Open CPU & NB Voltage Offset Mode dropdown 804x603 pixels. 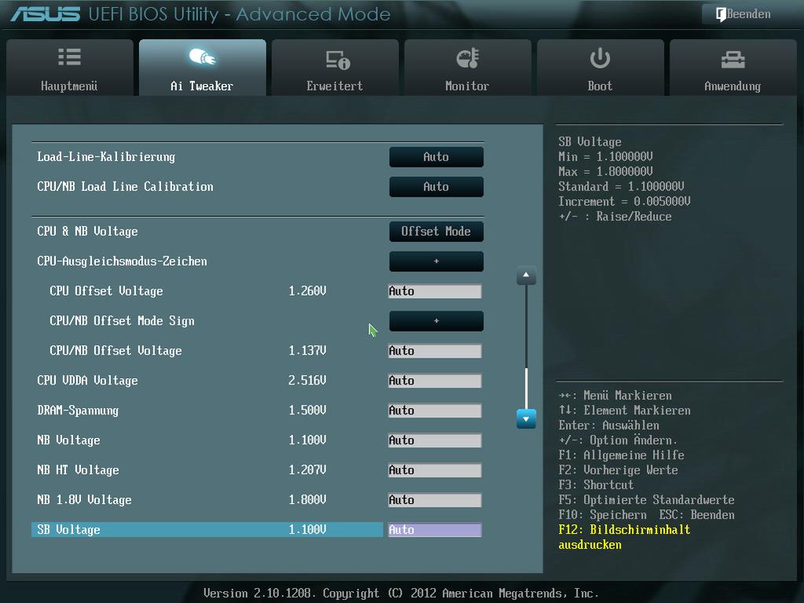pyautogui.click(x=436, y=231)
